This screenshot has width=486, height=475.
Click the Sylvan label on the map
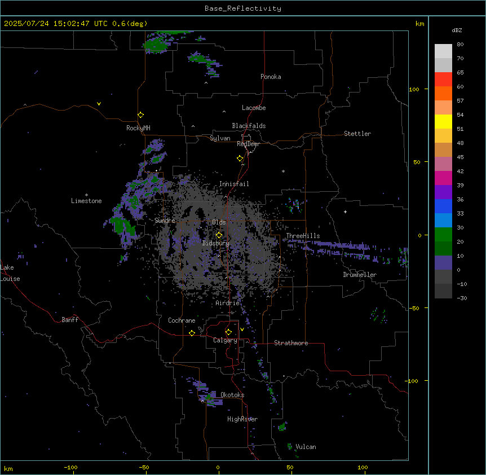tap(220, 138)
